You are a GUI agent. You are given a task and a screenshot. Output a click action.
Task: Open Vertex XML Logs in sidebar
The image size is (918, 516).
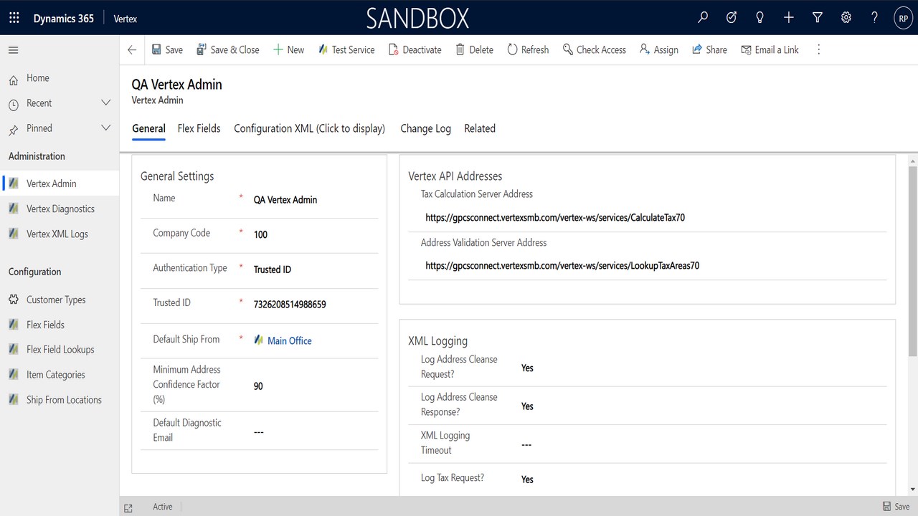pyautogui.click(x=60, y=234)
